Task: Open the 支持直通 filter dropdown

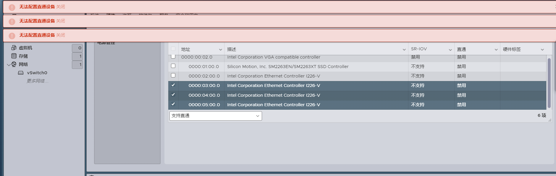Action: (x=216, y=116)
